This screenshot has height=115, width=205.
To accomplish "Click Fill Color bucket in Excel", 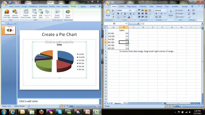I will point(124,17).
